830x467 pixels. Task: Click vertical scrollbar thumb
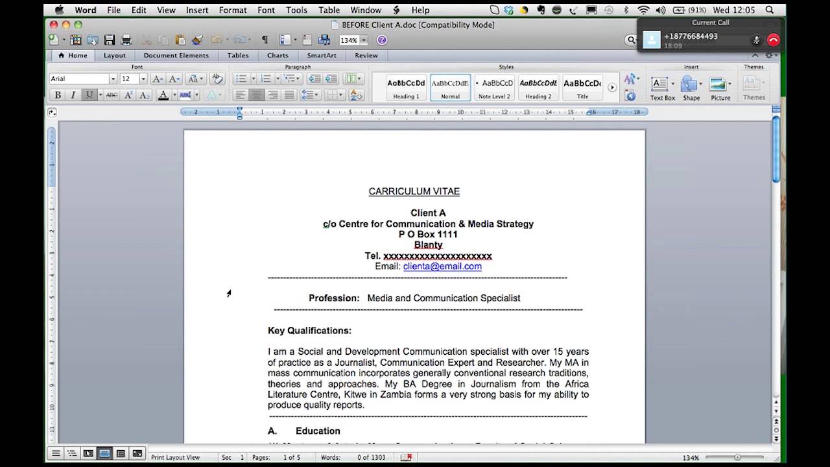click(x=776, y=150)
